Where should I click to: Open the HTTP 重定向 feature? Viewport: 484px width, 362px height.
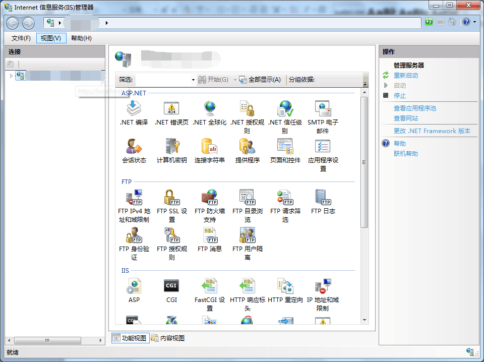point(285,286)
